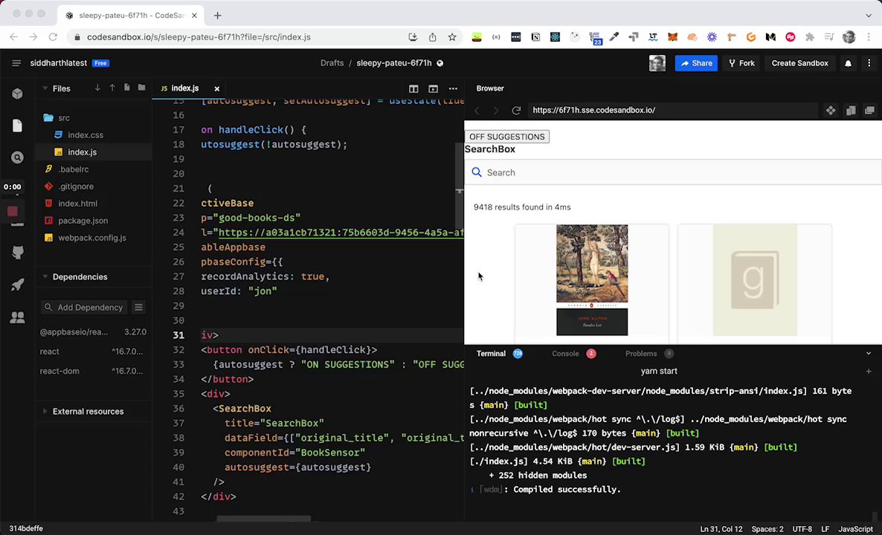Click the upload arrow in Files header
The height and width of the screenshot is (535, 882).
pos(112,88)
